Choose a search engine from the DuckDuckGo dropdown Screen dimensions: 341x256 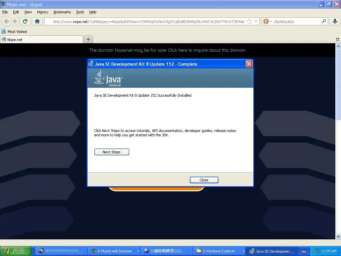pos(267,21)
